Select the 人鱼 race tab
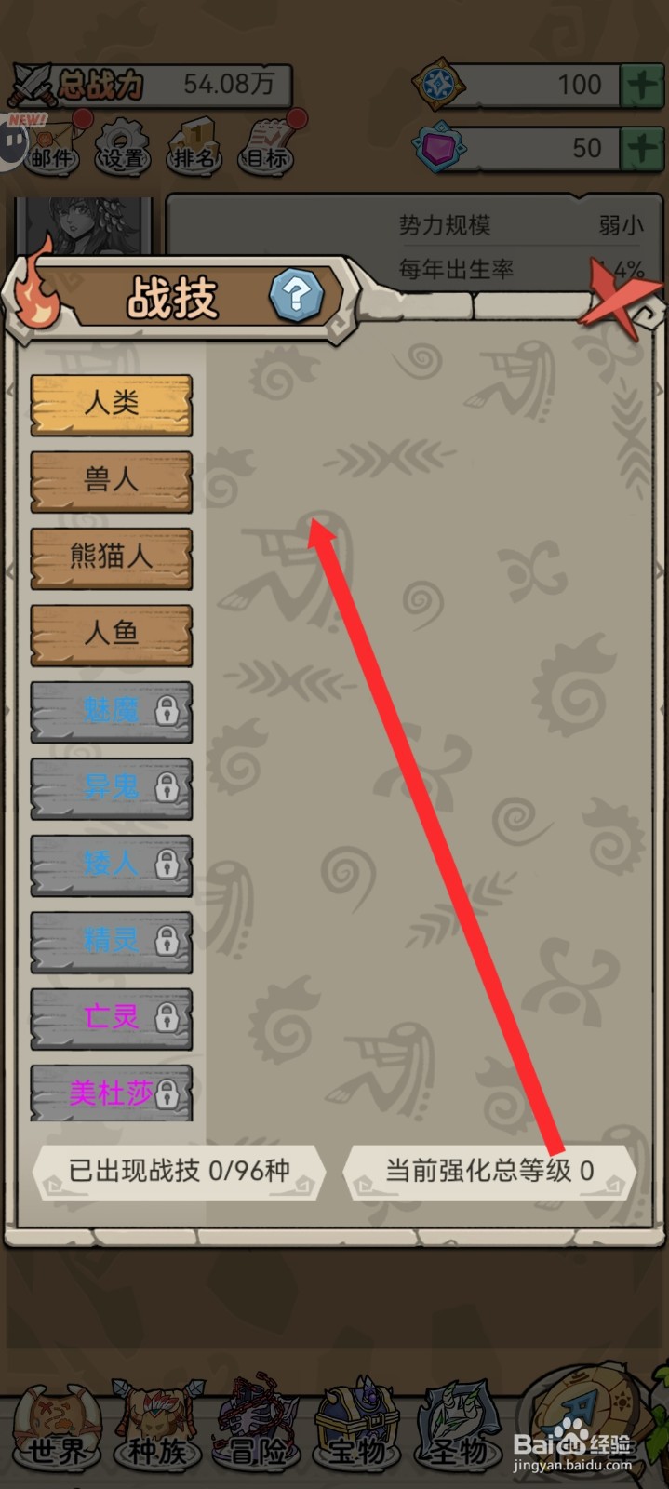This screenshot has height=1489, width=669. pos(112,635)
